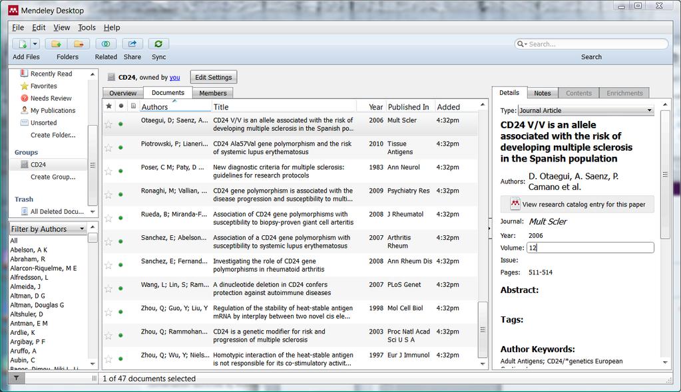Switch to the Members tab

pos(213,93)
